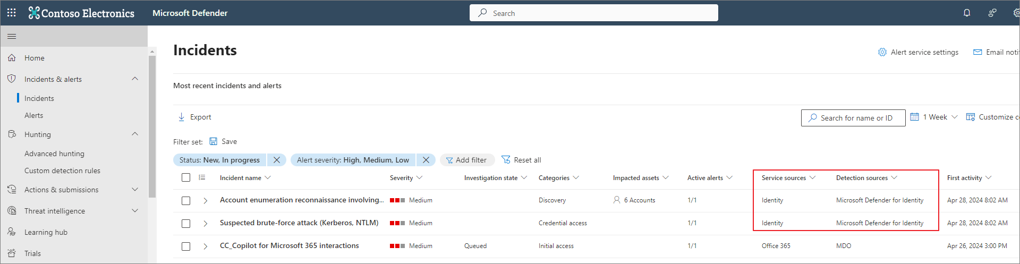The image size is (1020, 264).
Task: Click the calendar icon beside 1 Week
Action: pyautogui.click(x=915, y=117)
